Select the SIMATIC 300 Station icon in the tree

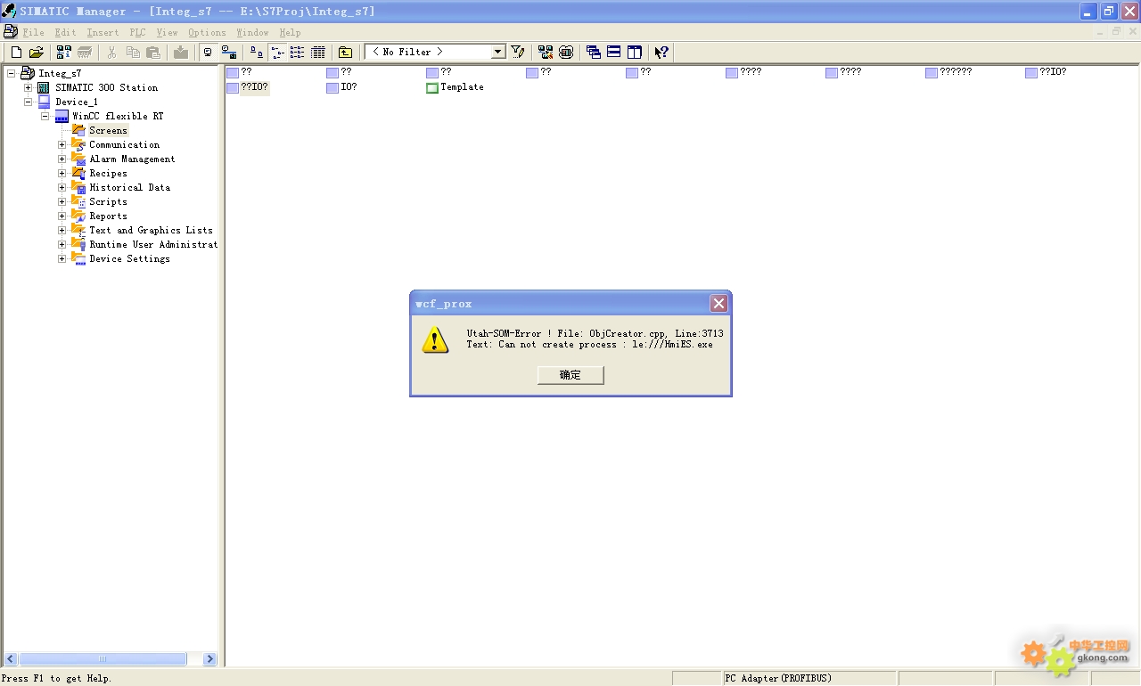click(x=43, y=87)
